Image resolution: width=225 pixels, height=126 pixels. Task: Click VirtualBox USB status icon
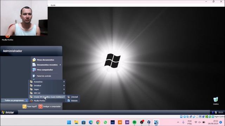click(x=194, y=117)
